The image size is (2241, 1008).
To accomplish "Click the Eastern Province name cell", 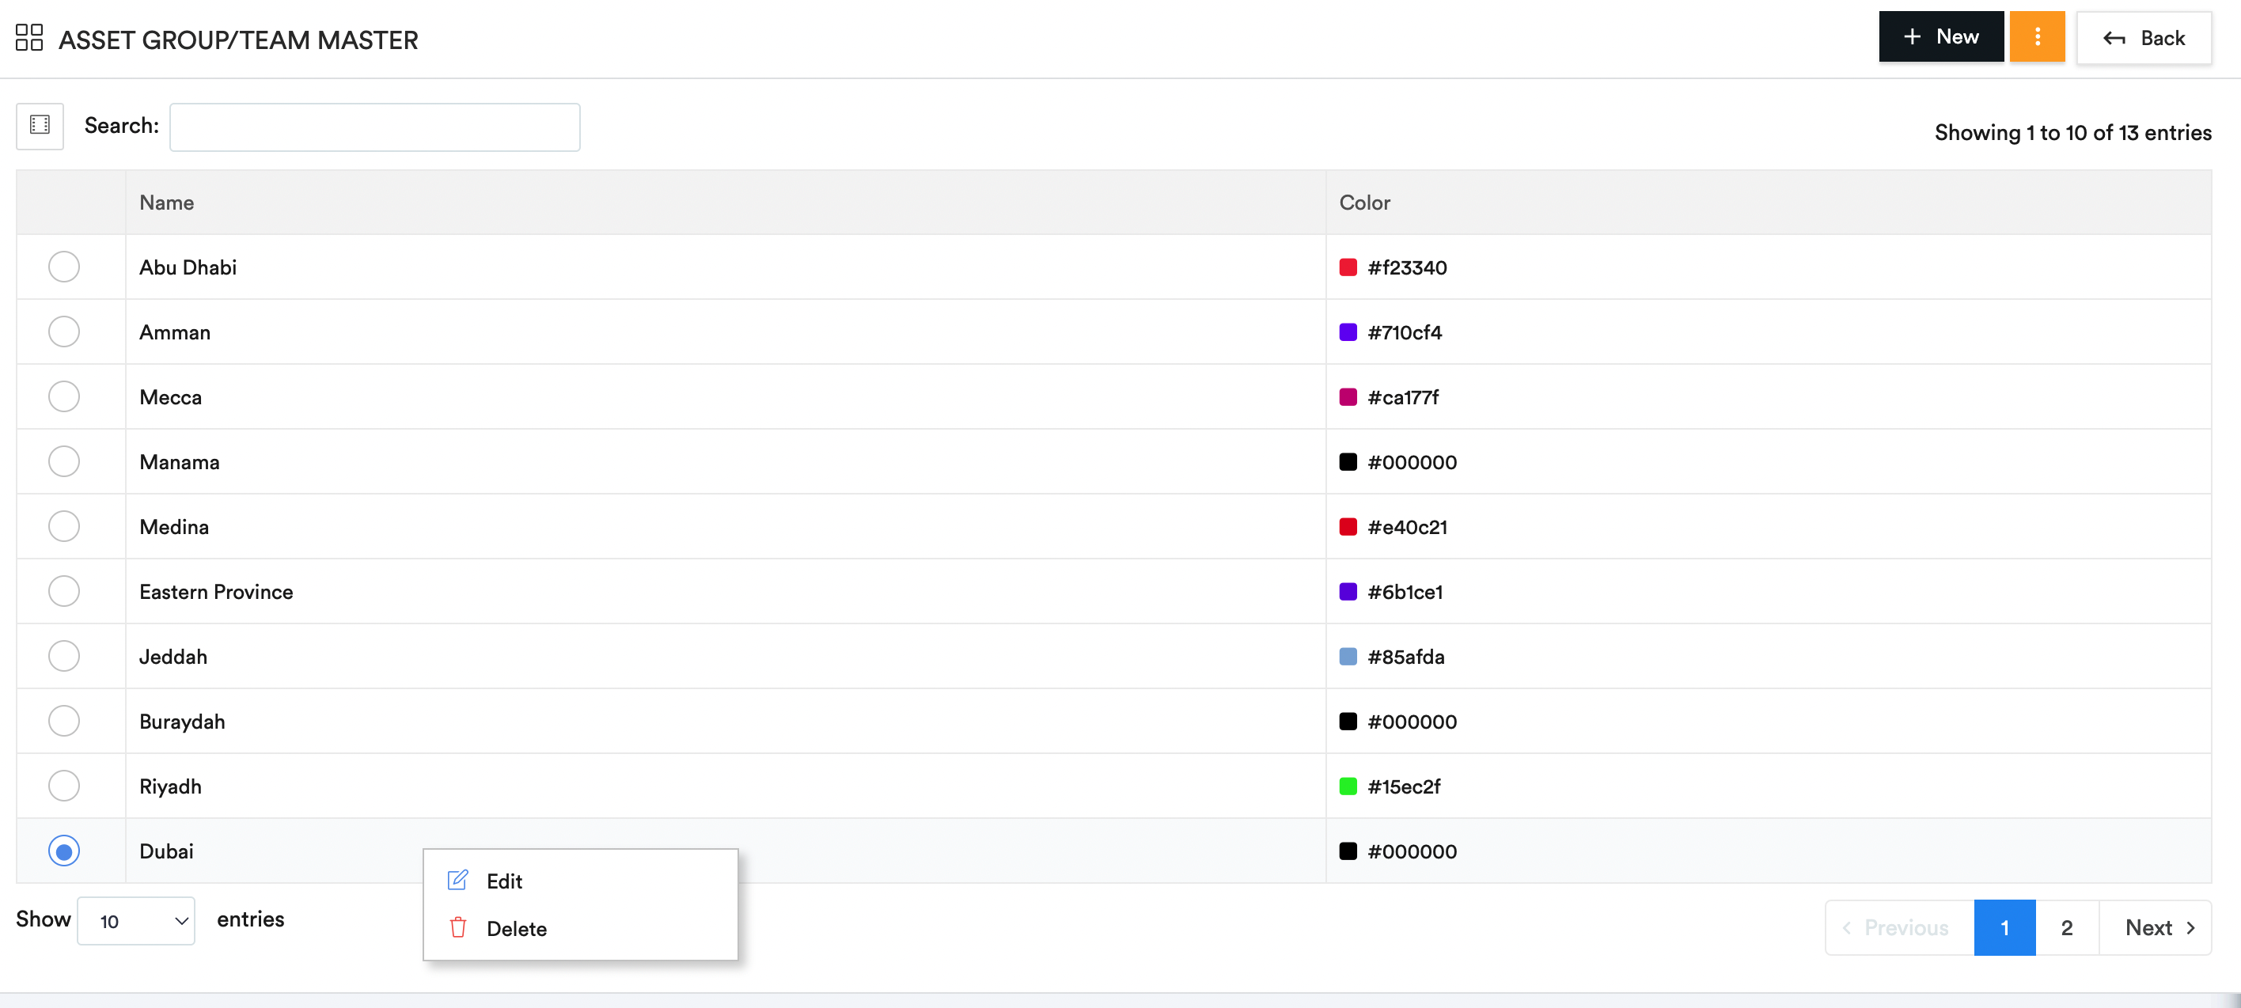I will pos(726,591).
